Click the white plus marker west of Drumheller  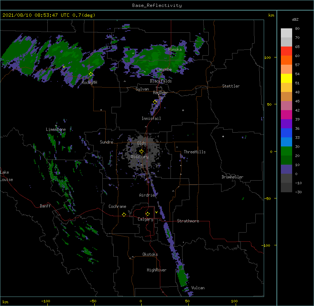[x=223, y=136]
